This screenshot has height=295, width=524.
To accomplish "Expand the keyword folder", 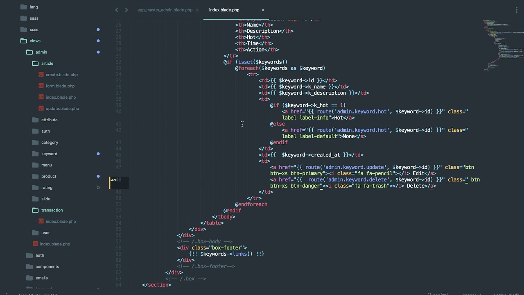I will tap(35, 154).
